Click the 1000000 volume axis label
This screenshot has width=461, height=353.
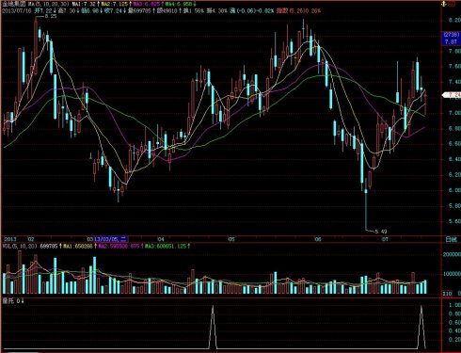click(452, 274)
